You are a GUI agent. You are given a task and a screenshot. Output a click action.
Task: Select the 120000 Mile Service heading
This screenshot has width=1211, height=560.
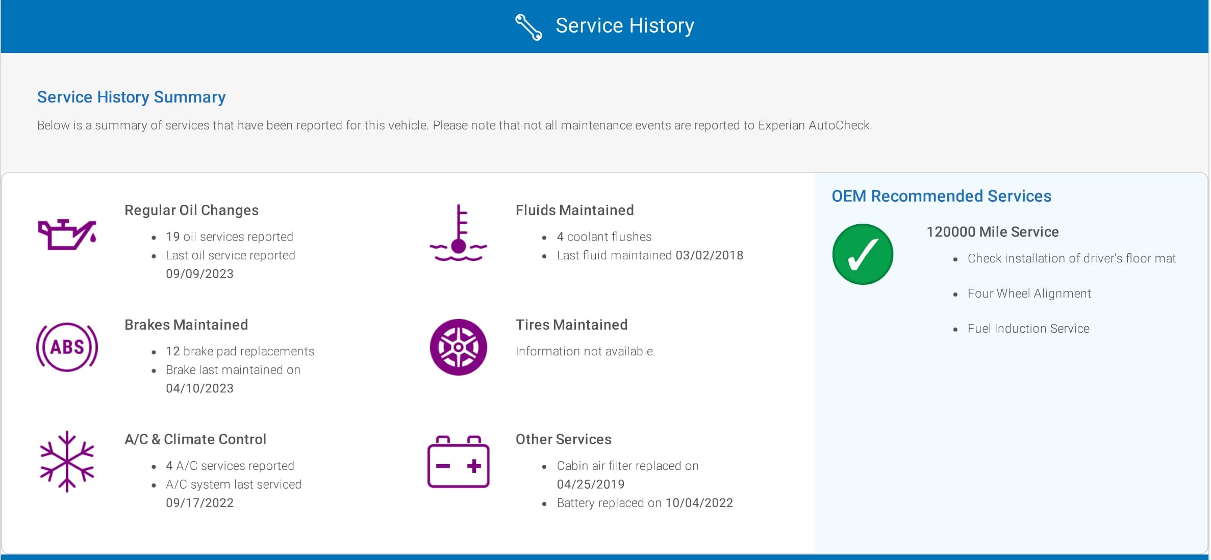click(x=992, y=232)
